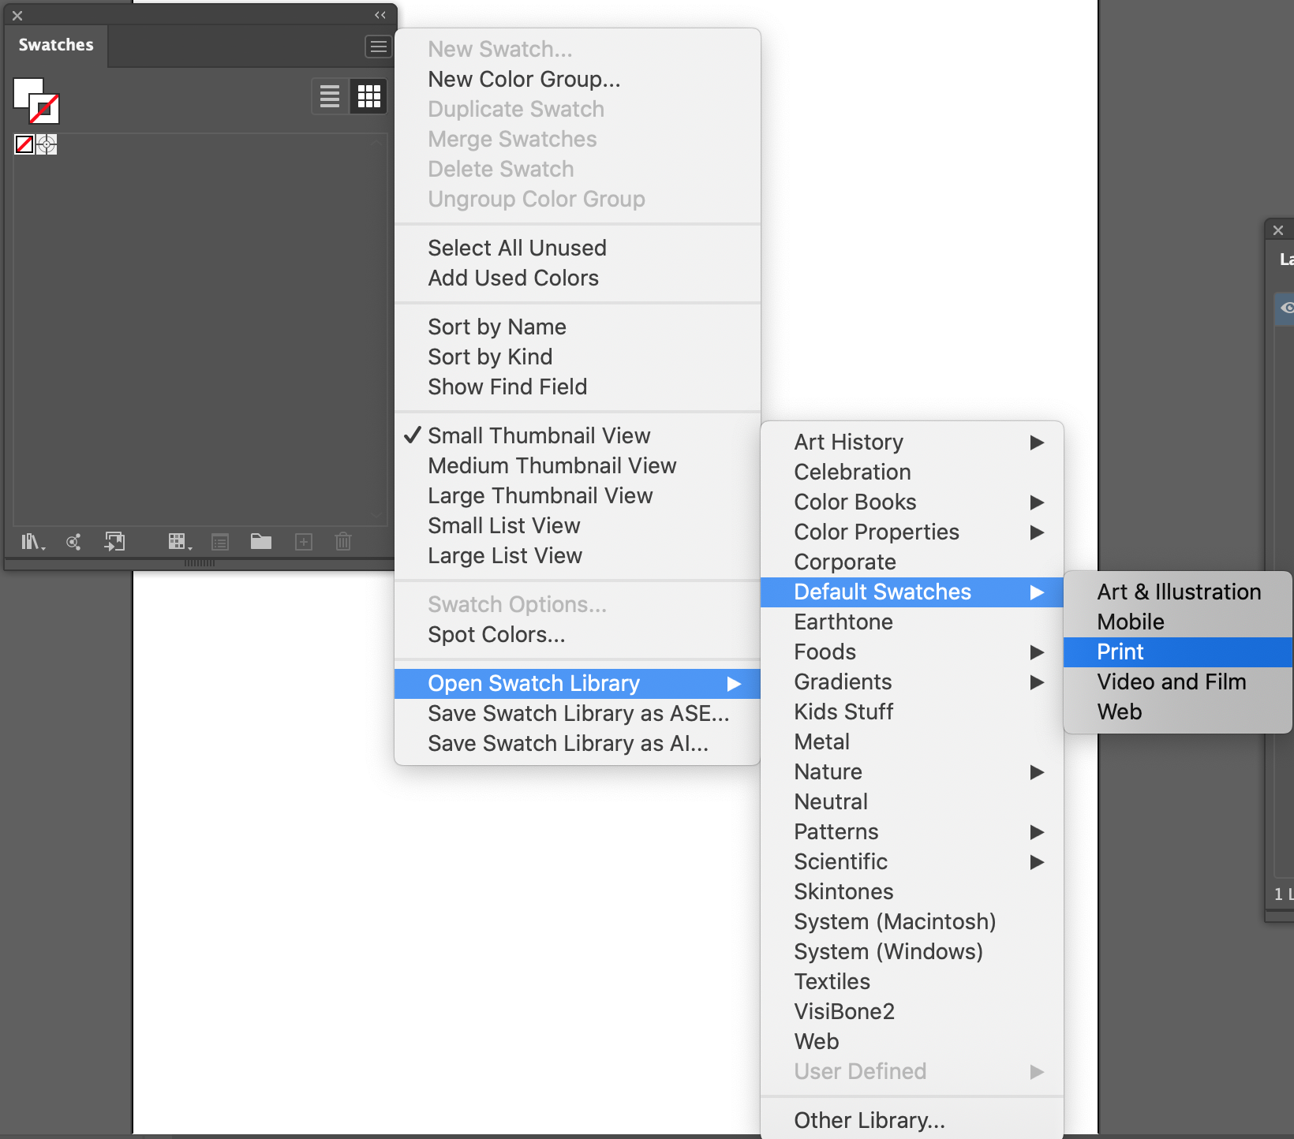Expand the Art History submenu

pyautogui.click(x=912, y=442)
